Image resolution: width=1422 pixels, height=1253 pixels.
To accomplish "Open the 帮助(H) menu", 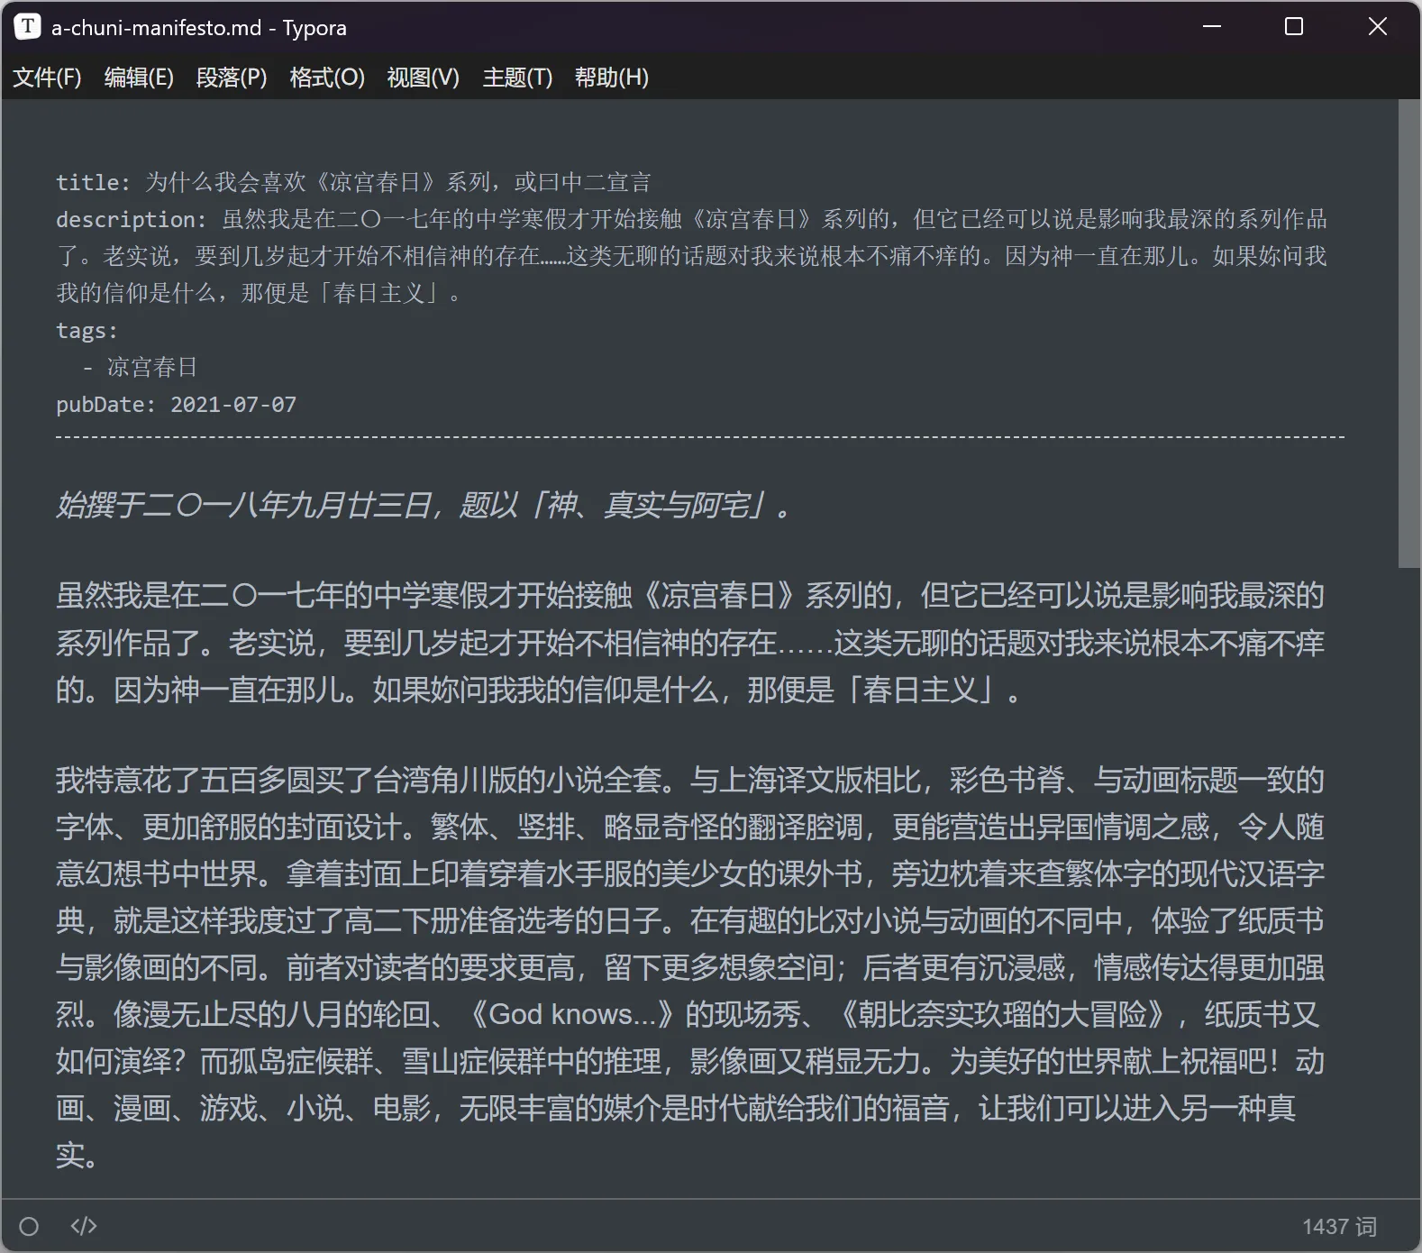I will (612, 78).
